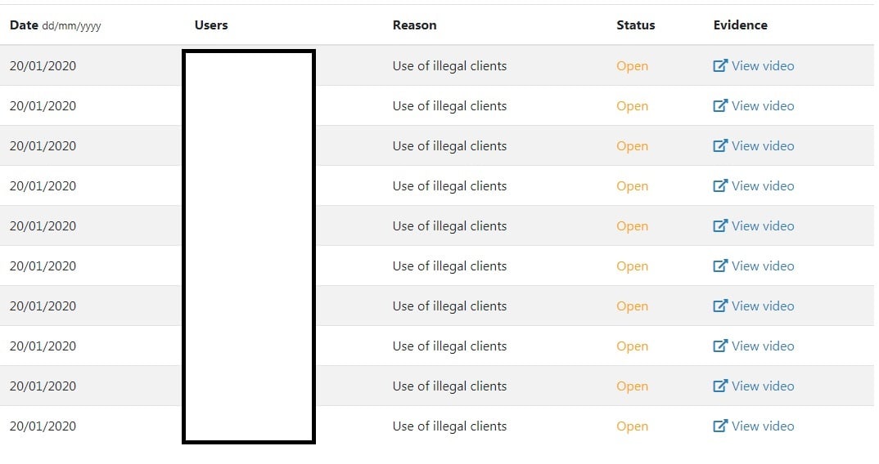Click the Status column header

(x=636, y=25)
